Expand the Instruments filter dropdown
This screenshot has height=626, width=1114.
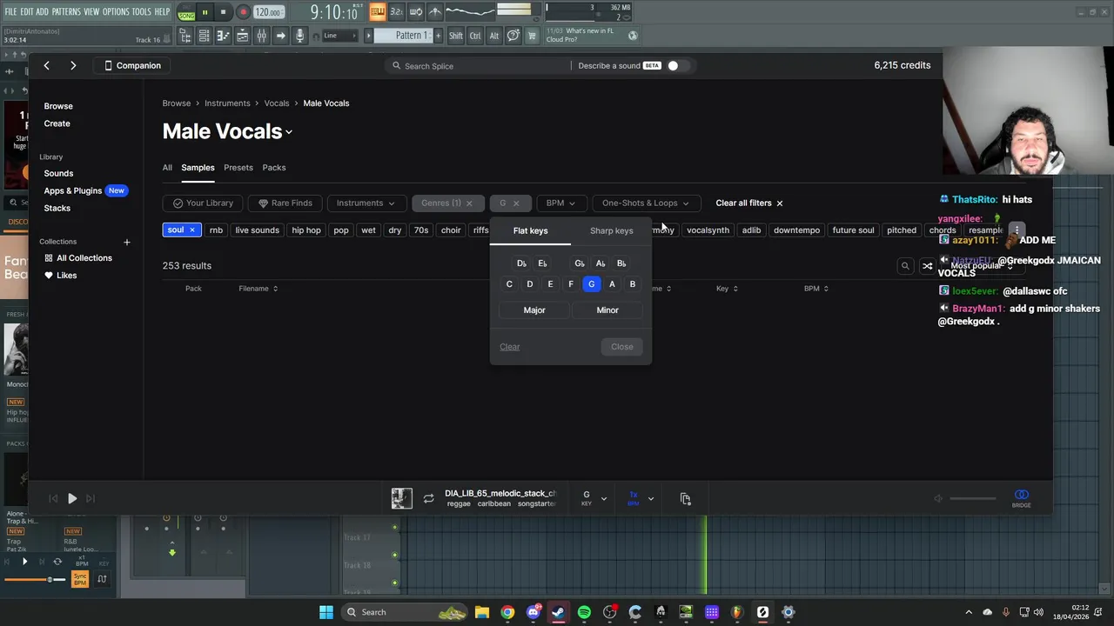(366, 203)
